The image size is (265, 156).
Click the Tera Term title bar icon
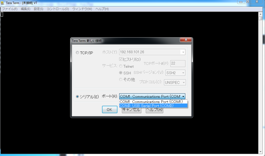point(3,3)
